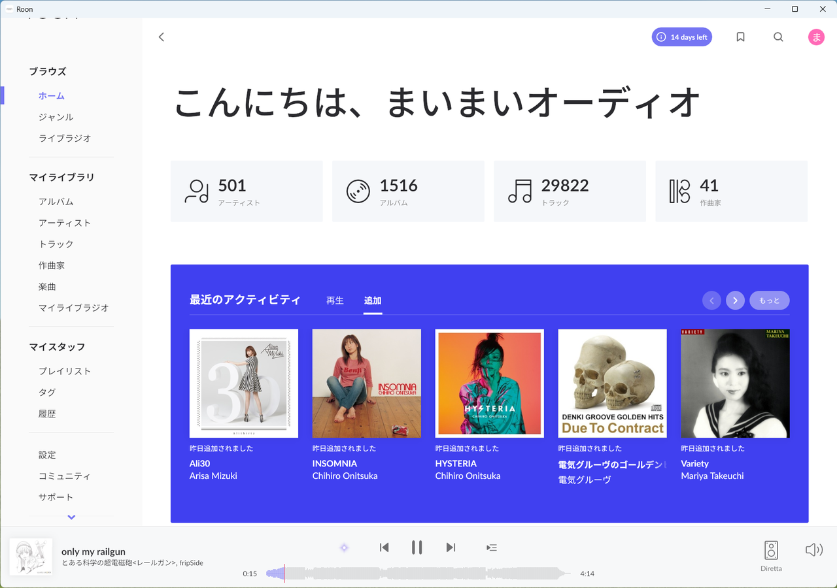Show next recent activity items
Image resolution: width=837 pixels, height=588 pixels.
tap(735, 301)
